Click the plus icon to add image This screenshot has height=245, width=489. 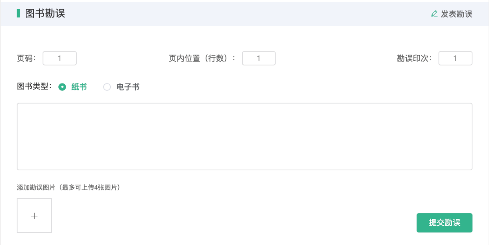click(34, 216)
